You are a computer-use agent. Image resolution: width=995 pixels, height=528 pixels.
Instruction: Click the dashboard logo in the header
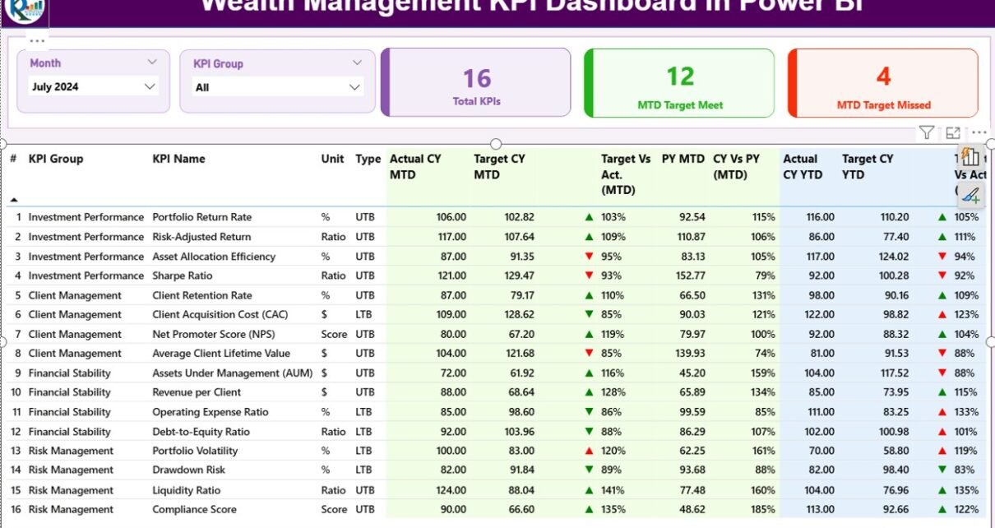pyautogui.click(x=25, y=10)
